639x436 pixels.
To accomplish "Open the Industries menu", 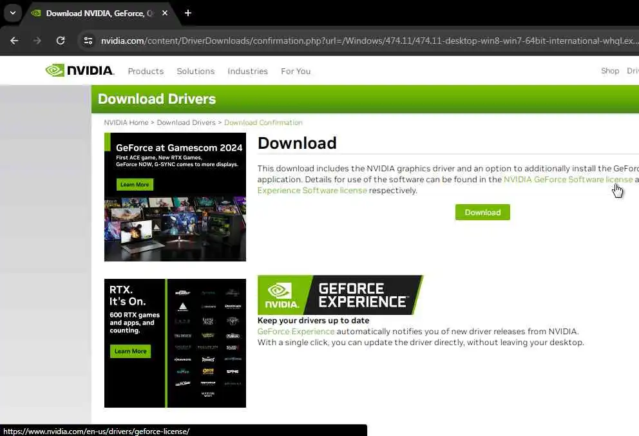I will pyautogui.click(x=247, y=71).
